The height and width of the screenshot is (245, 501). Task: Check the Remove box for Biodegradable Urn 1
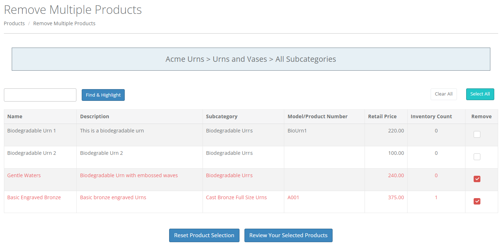pyautogui.click(x=477, y=135)
